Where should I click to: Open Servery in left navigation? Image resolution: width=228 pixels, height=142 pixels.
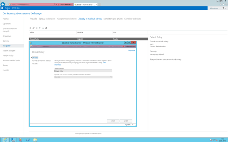coord(5,65)
